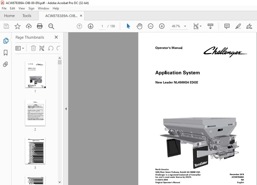The image size is (257, 185).
Task: Open the Sign menu
Action: point(31,8)
